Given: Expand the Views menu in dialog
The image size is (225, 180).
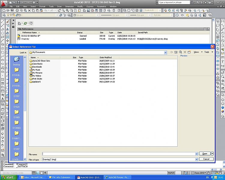Looking at the screenshot, I should coord(197,52).
